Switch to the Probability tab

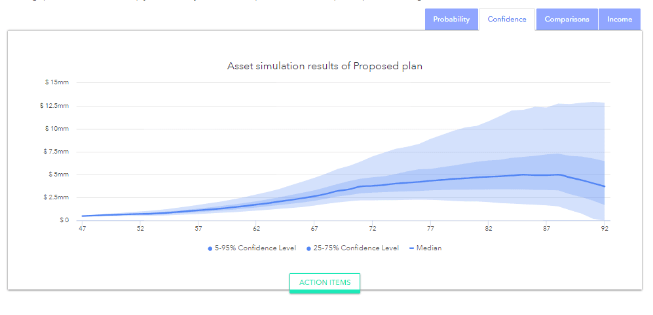pyautogui.click(x=451, y=20)
